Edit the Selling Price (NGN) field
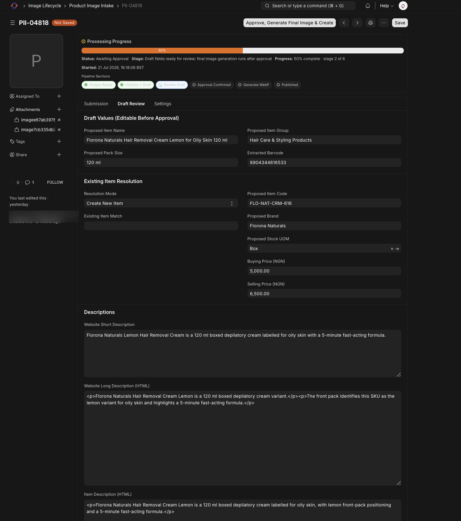This screenshot has width=461, height=521. pos(324,294)
